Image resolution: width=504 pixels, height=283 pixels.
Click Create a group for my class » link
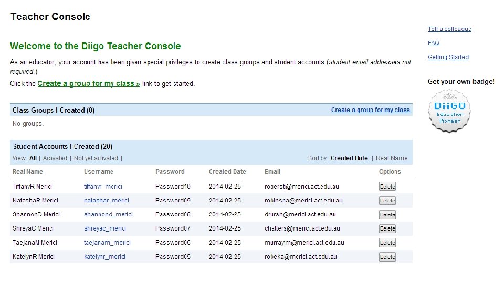[x=89, y=83]
